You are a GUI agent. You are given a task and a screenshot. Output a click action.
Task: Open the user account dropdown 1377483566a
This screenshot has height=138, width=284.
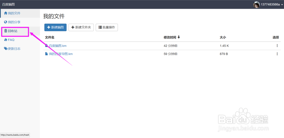272,5
